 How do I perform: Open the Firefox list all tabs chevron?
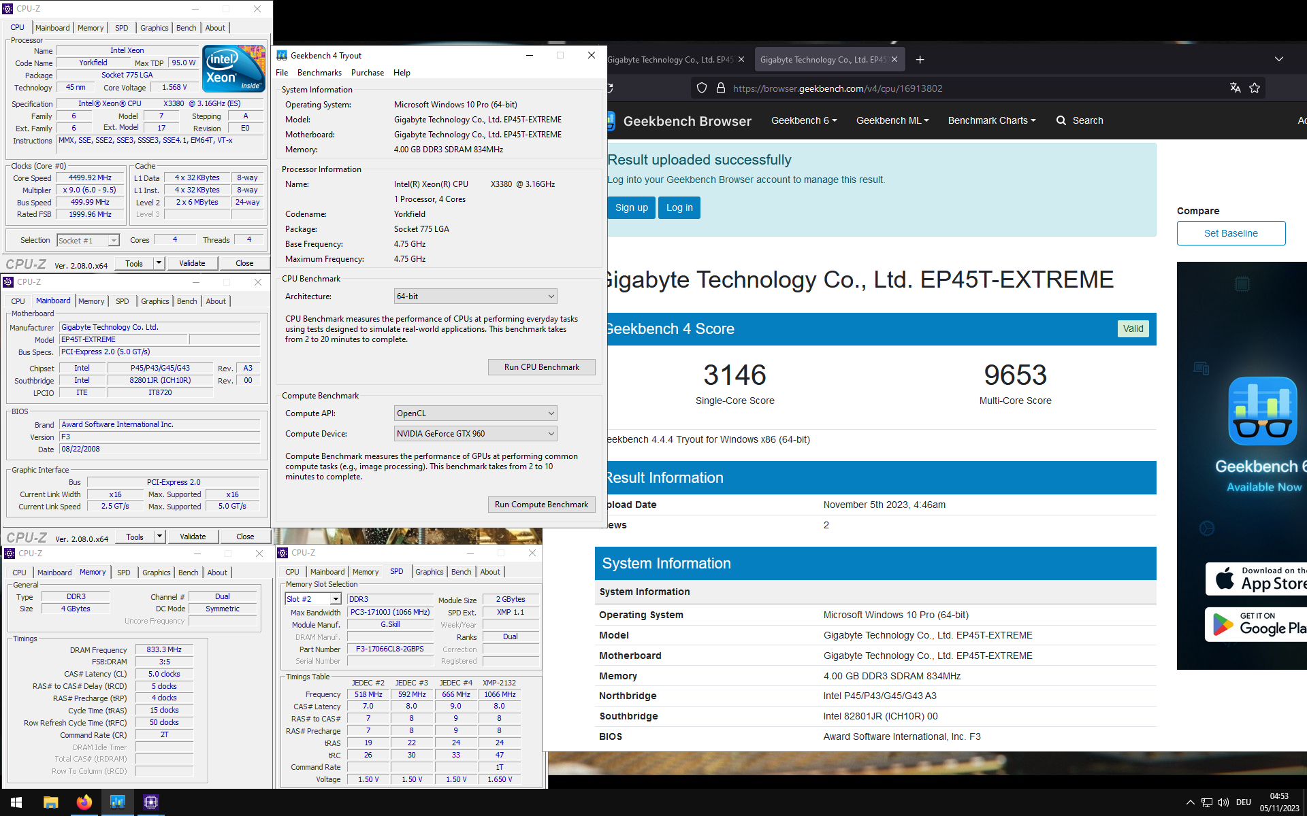coord(1278,60)
